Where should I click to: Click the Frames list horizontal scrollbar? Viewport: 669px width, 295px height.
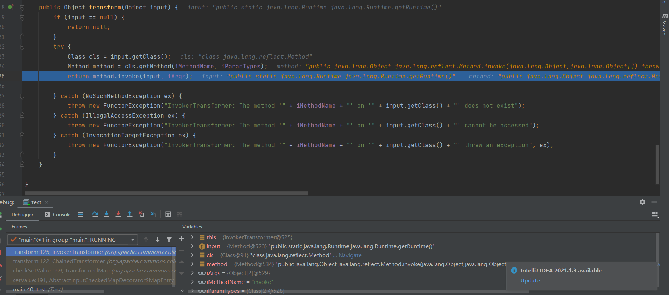(55, 292)
